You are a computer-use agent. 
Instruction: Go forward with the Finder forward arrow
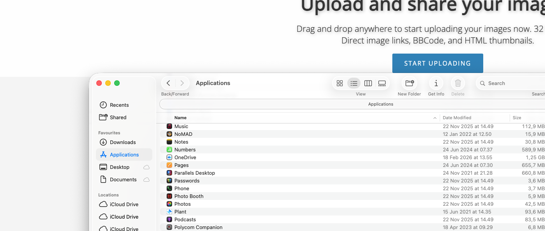coord(182,83)
